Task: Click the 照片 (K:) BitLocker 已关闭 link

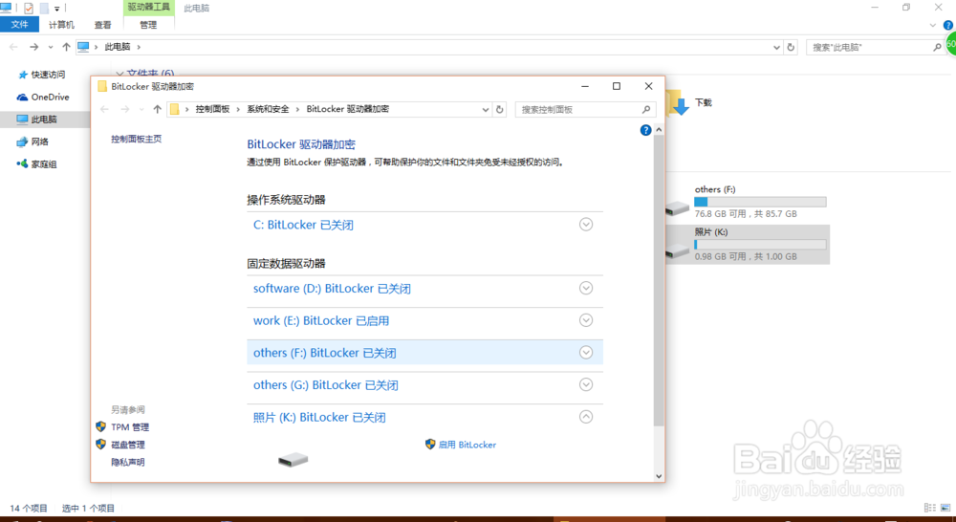Action: click(319, 418)
